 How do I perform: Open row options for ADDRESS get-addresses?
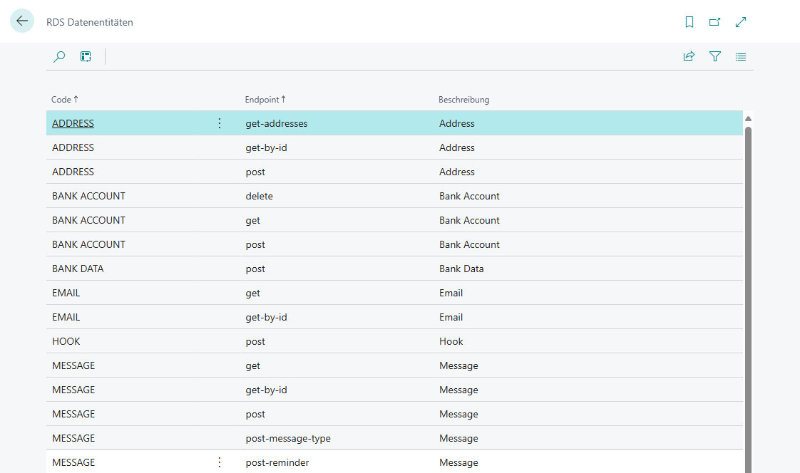pos(219,123)
